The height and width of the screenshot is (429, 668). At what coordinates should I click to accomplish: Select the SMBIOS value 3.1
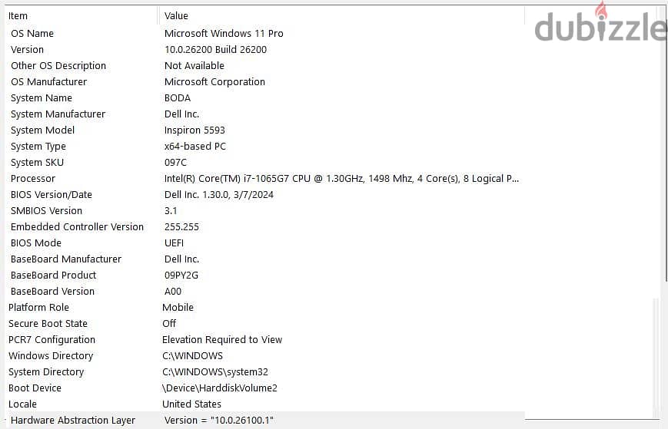tap(171, 211)
